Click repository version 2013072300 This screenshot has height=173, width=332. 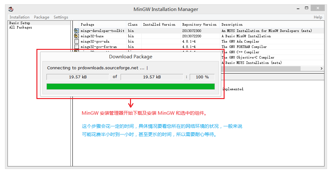192,31
